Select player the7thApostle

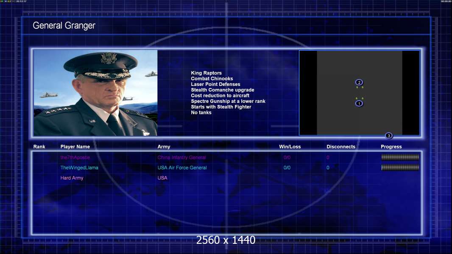point(75,157)
